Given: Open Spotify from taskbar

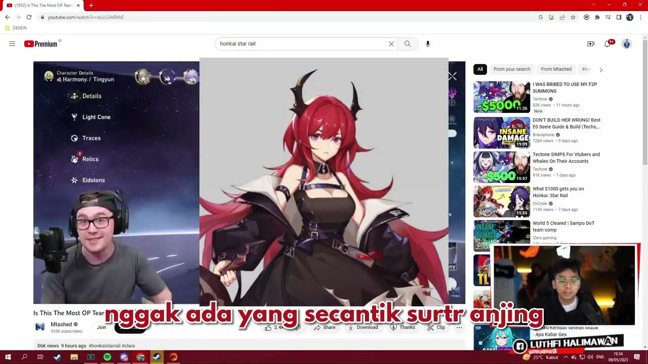Looking at the screenshot, I should (107, 357).
